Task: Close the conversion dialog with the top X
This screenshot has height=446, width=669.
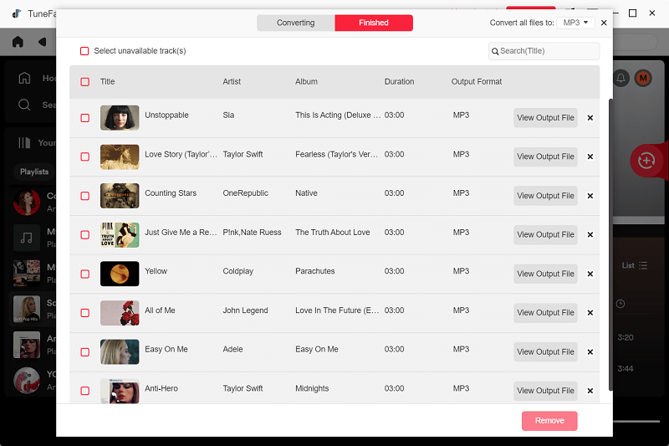Action: 604,23
